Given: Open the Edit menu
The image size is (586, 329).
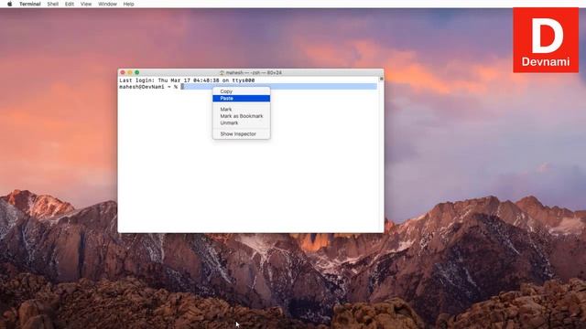Looking at the screenshot, I should 70,4.
